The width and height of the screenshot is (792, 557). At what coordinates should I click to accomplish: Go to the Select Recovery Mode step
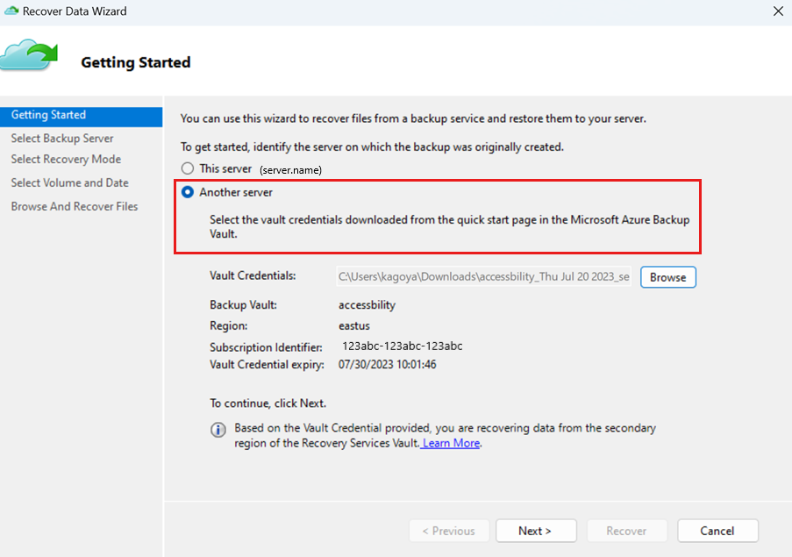[66, 159]
